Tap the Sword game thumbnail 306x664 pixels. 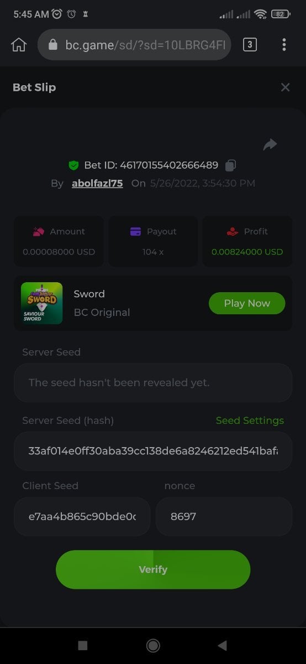click(x=41, y=303)
